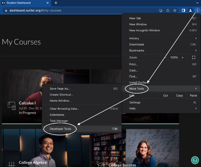Screen dimensions: 201x167
Task: Open Clear Browsing Data... in submenu
Action: tap(82, 109)
